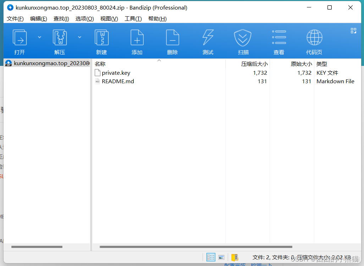Select the kunkunxongmao.top zip tree node

point(47,63)
